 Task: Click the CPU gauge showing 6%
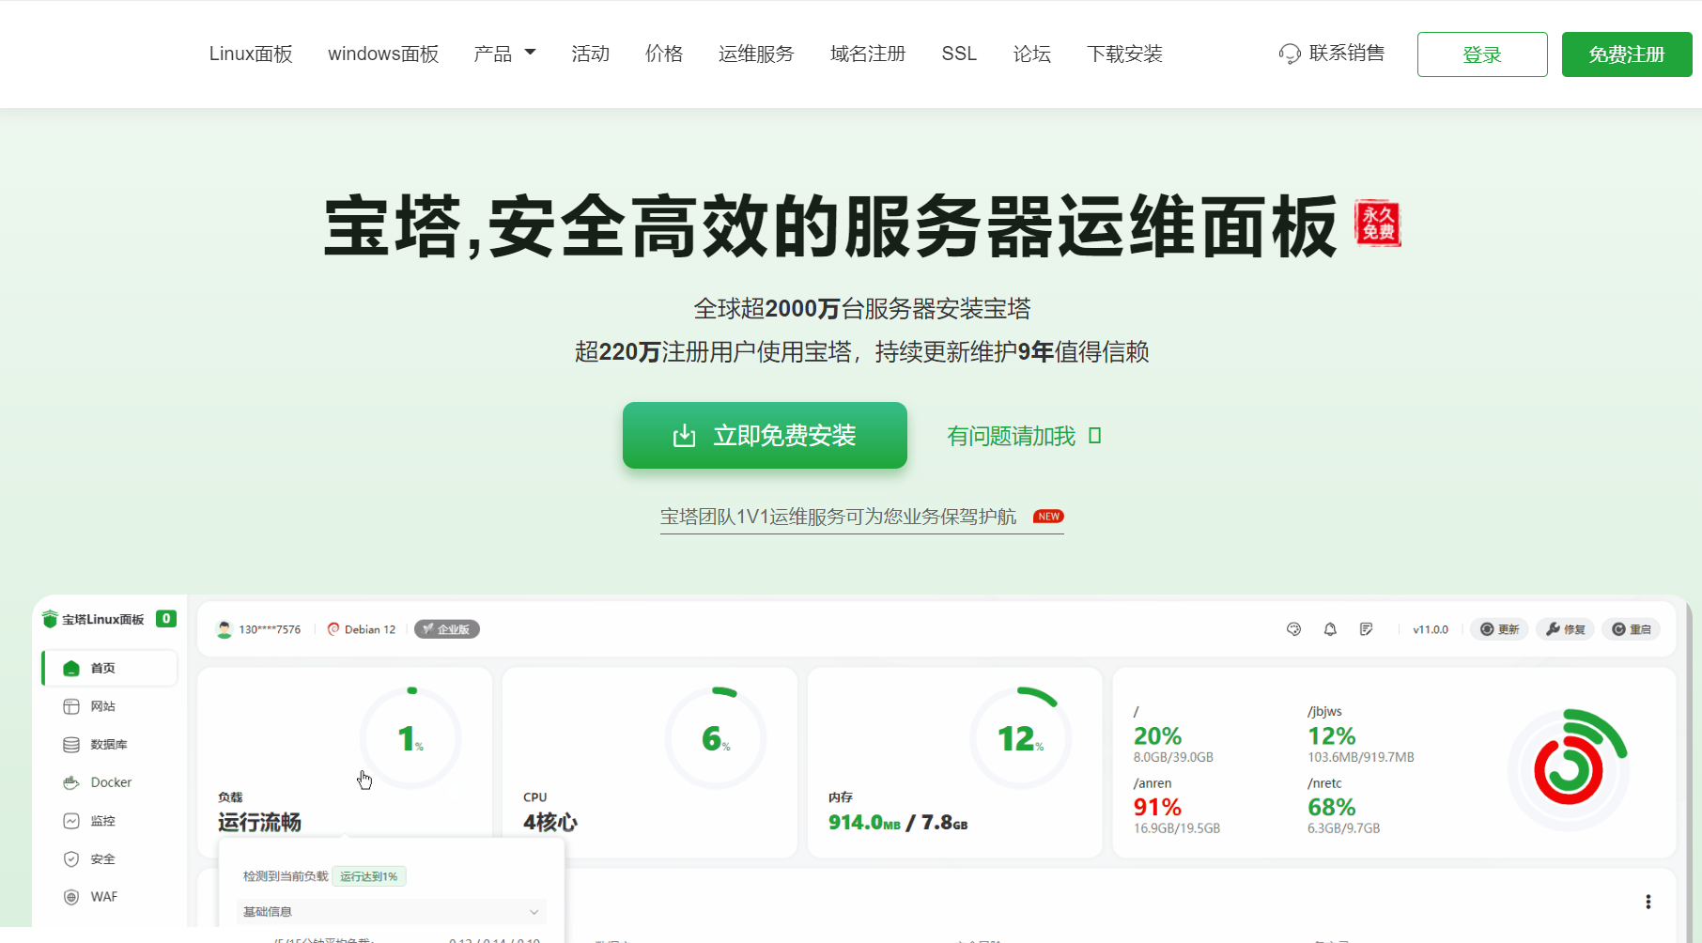[716, 737]
